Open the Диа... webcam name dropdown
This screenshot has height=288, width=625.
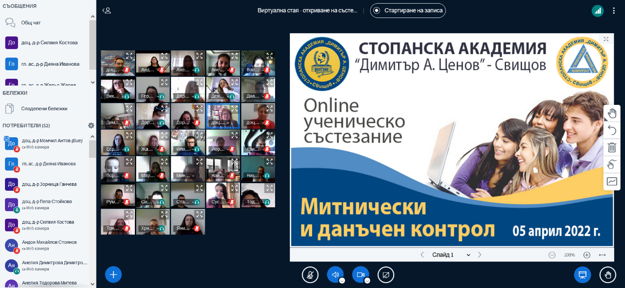(x=254, y=96)
